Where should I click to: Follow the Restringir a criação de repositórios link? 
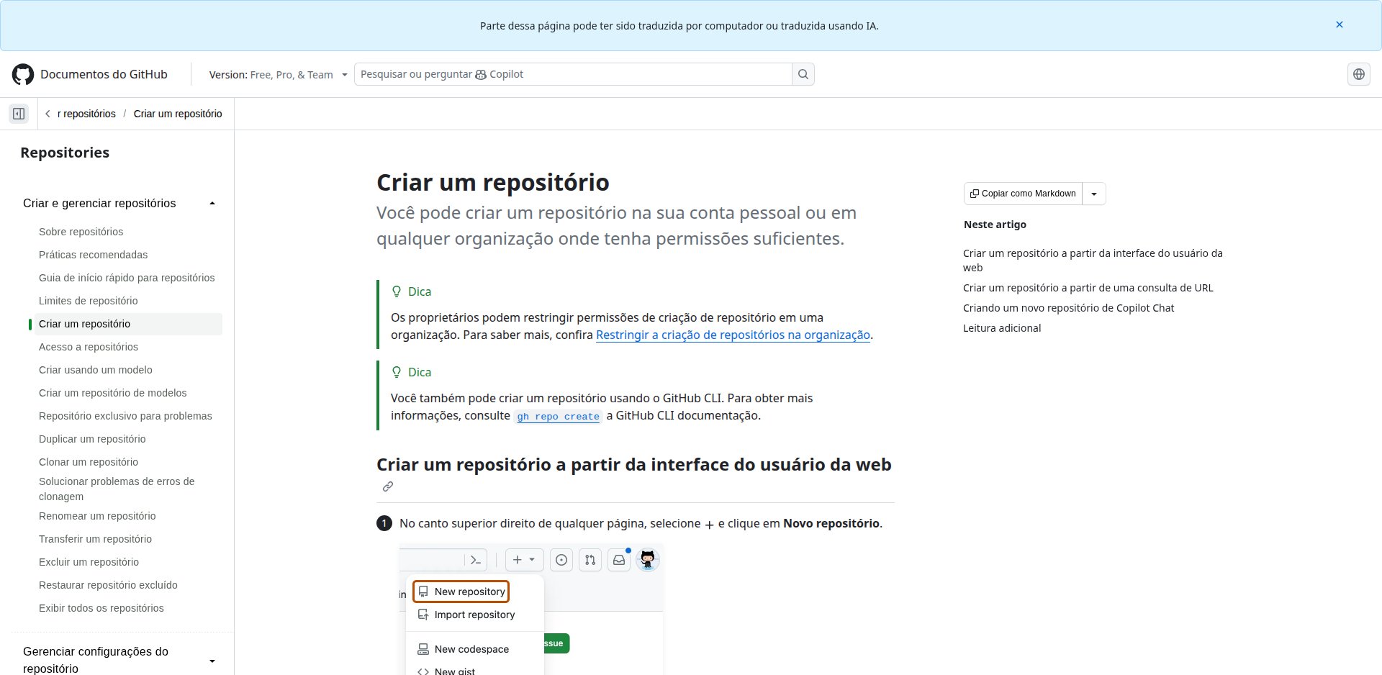(x=733, y=335)
